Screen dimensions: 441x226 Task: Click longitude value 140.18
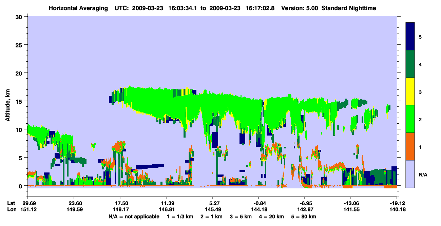point(397,209)
